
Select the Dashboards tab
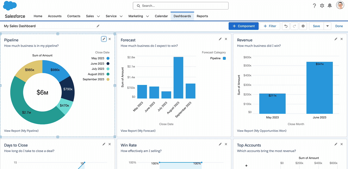182,16
